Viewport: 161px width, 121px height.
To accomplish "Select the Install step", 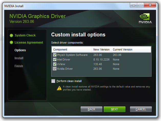I will click(19, 58).
